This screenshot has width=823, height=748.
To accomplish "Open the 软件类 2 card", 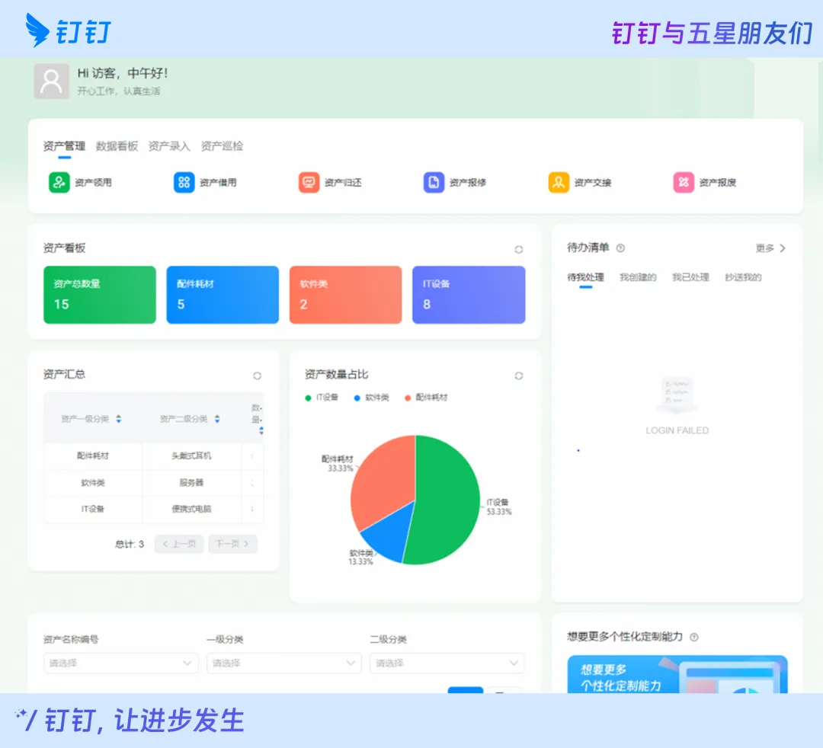I will coord(345,295).
